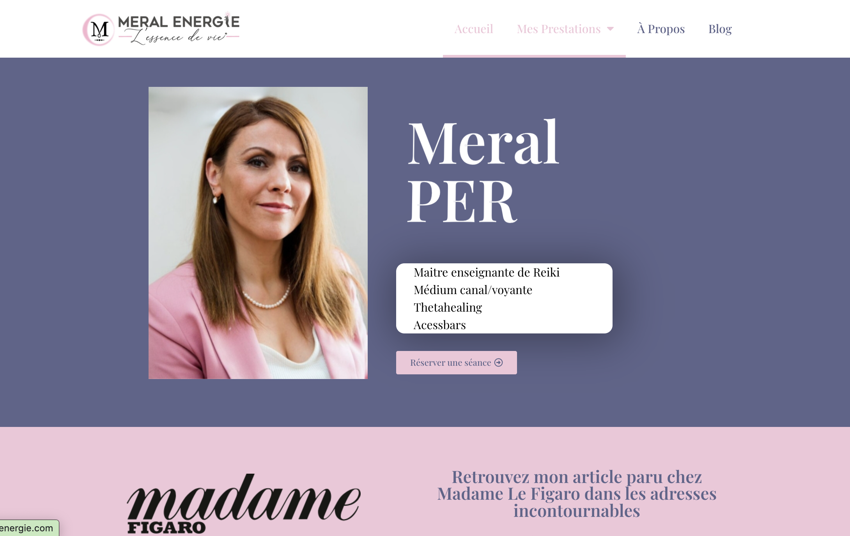
Task: Open the Mes Prestations menu
Action: point(559,29)
